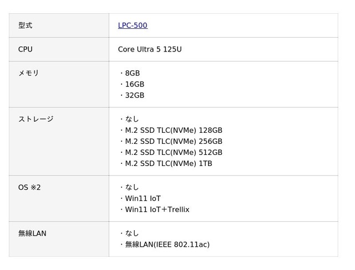This screenshot has width=355, height=270.
Task: Click the 32GB memory option
Action: [x=134, y=95]
